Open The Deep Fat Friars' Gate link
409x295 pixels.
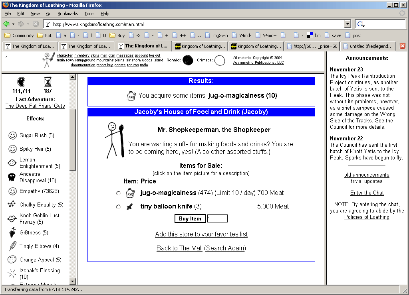coord(35,106)
